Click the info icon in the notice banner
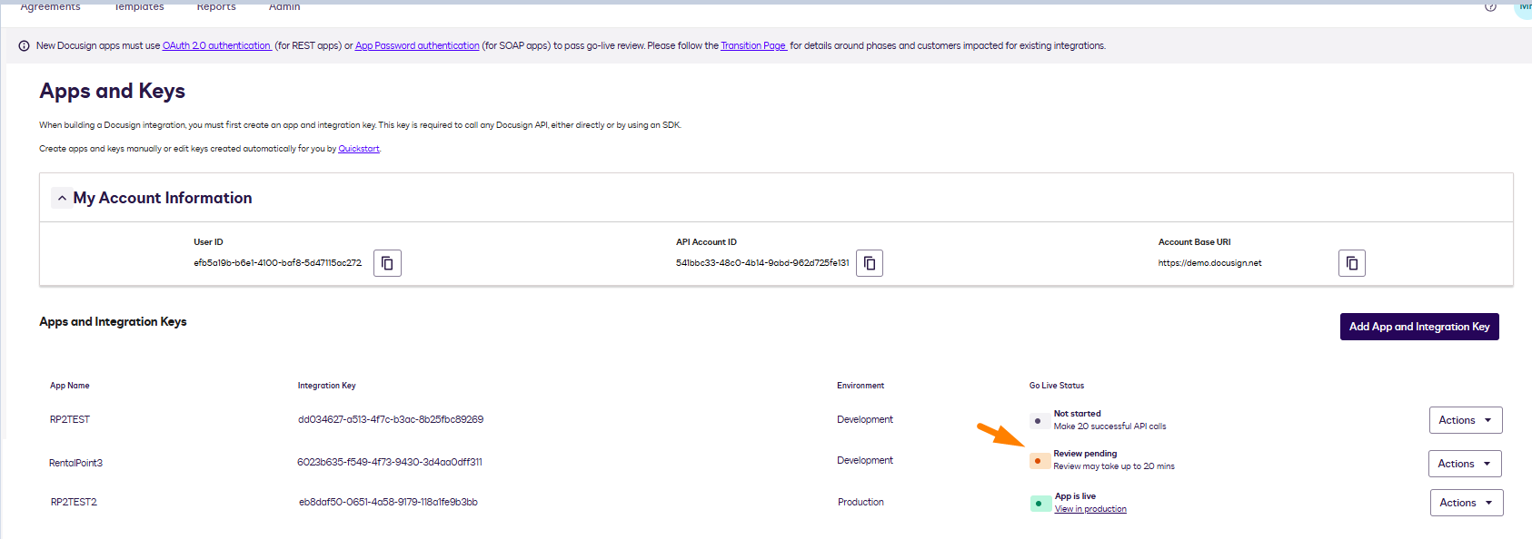 (x=24, y=45)
